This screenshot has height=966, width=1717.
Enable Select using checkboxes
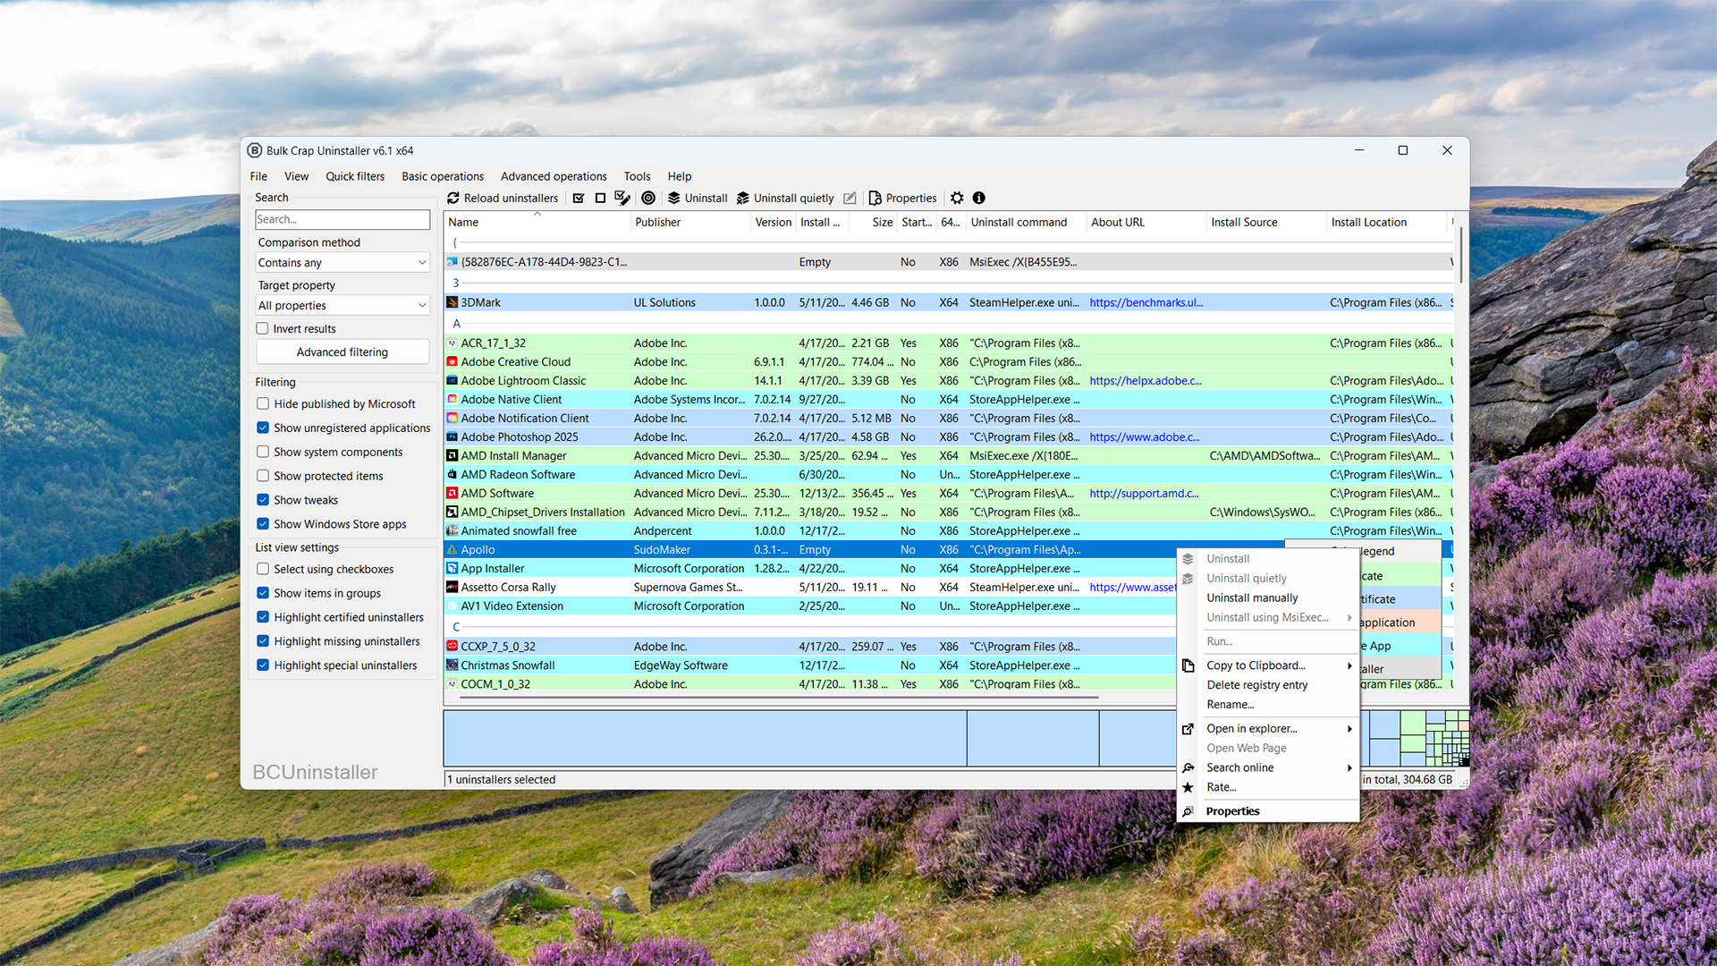(263, 569)
